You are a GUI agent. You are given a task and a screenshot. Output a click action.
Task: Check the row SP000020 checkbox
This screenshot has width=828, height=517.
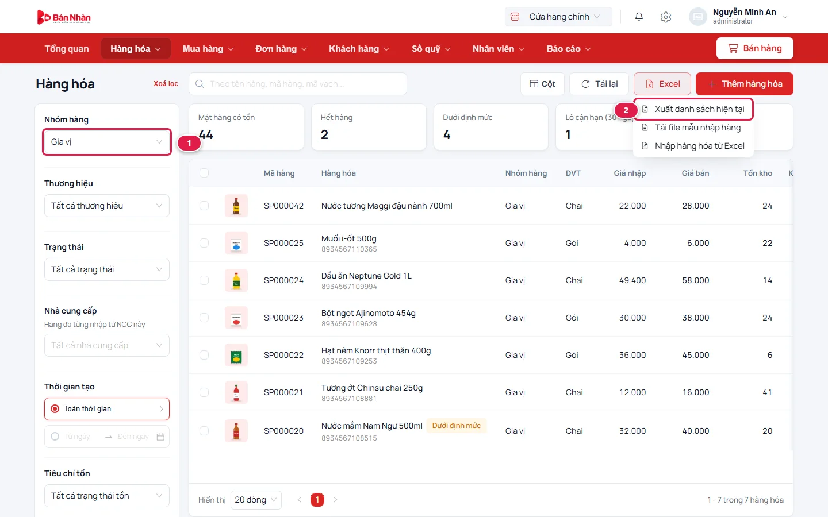point(204,431)
